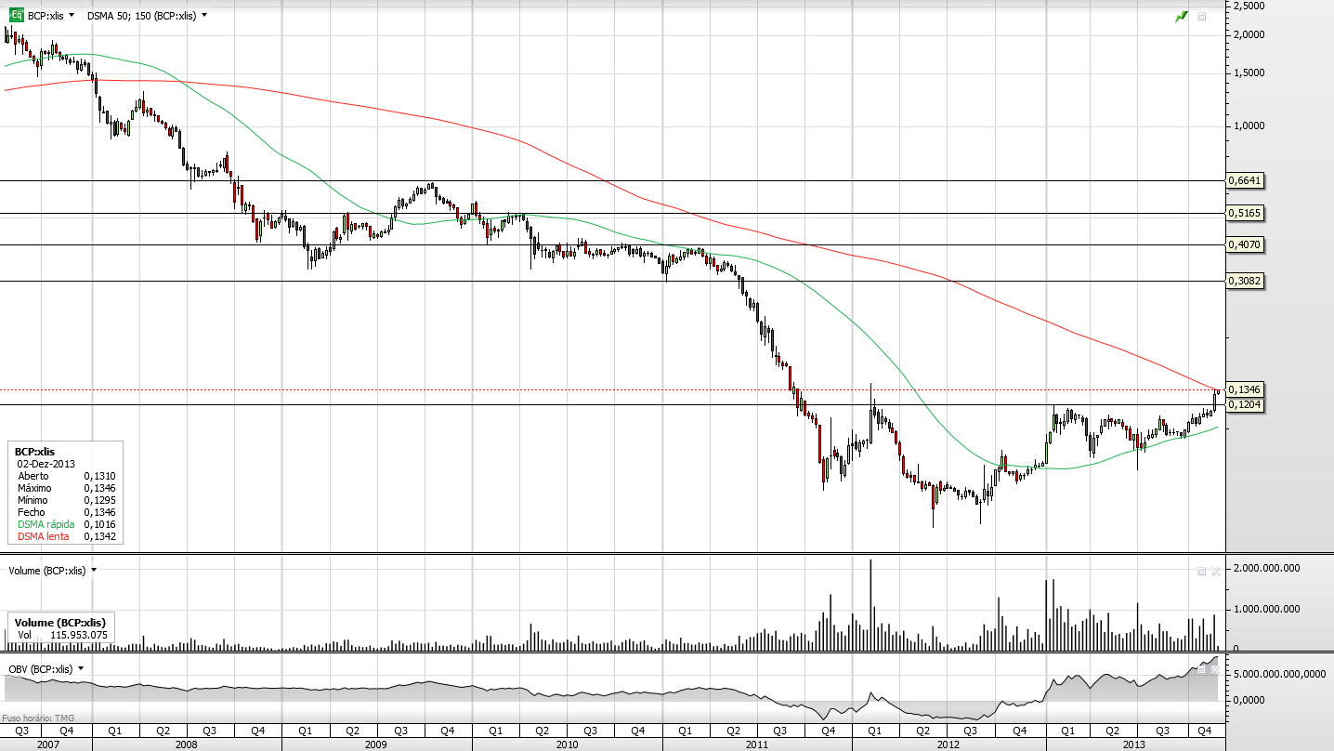
Task: Click the green Eq instrument icon
Action: pos(16,15)
